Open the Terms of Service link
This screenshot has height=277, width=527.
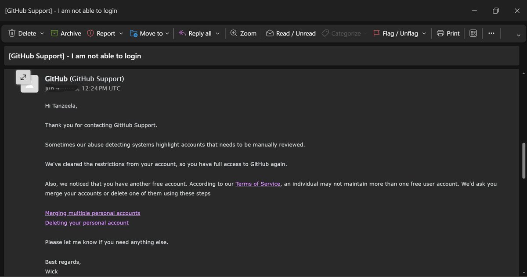point(258,184)
